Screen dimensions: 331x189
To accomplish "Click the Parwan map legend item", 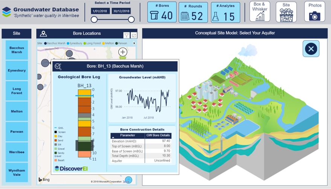I will click(121, 43).
